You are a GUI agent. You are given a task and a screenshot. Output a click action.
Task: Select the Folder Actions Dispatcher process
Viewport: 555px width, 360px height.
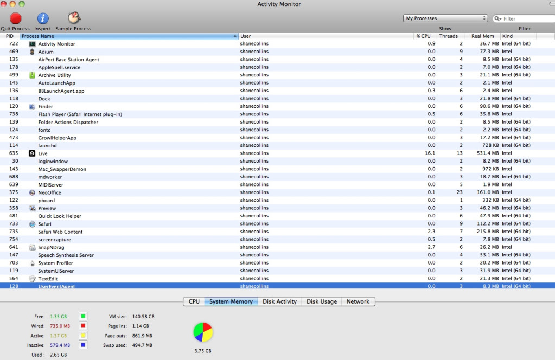click(278, 122)
